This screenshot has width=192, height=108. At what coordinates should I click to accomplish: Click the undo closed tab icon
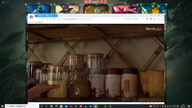coord(51,19)
